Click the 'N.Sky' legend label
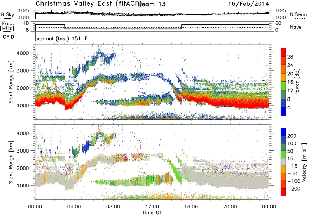The width and height of the screenshot is (311, 215). point(7,14)
